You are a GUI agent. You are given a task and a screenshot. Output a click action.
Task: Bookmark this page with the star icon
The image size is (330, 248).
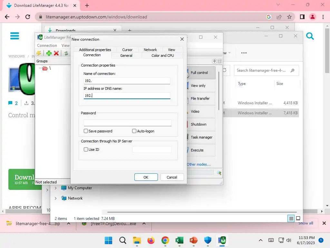[x=289, y=17]
